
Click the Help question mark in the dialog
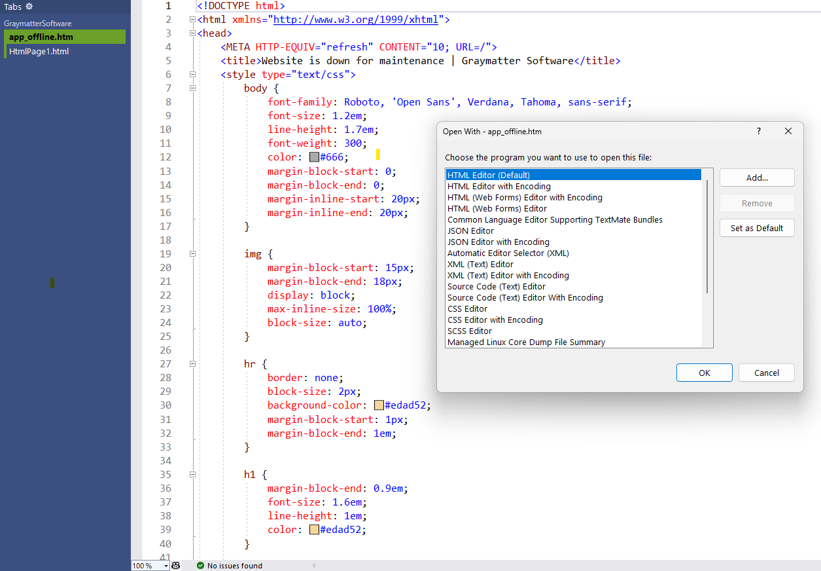[x=758, y=131]
